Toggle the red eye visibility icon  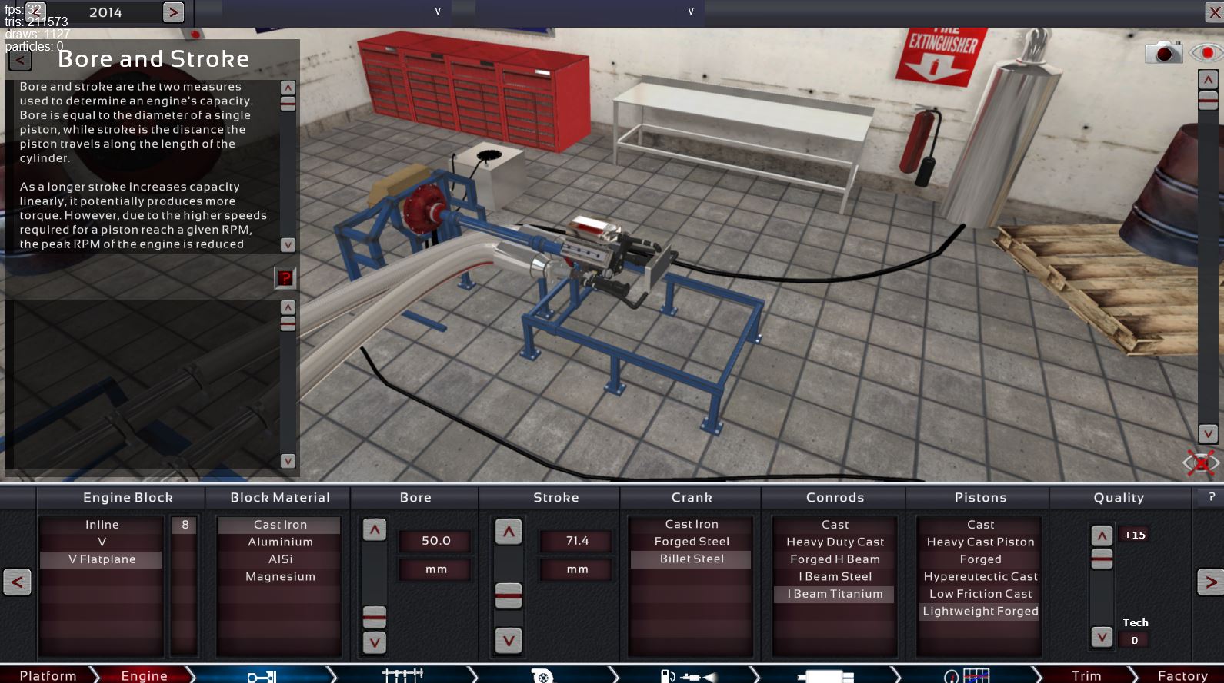click(1205, 52)
